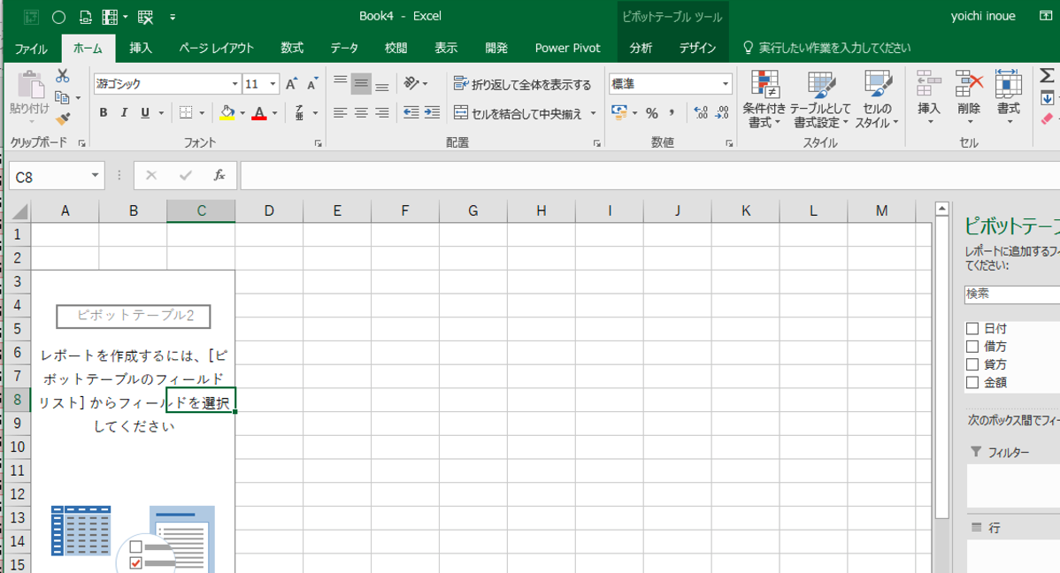Enable the 借方 field checkbox
This screenshot has height=573, width=1060.
[972, 347]
